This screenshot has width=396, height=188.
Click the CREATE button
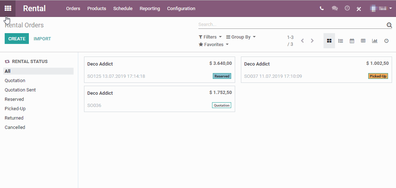17,39
